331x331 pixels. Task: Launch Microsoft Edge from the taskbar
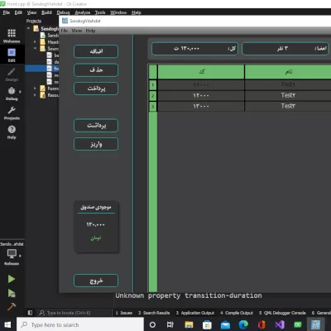243,324
